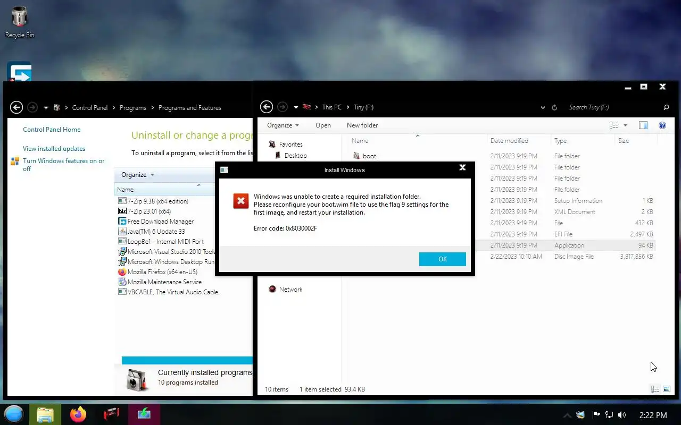The height and width of the screenshot is (425, 681).
Task: Click Control Panel in breadcrumb
Action: [90, 108]
